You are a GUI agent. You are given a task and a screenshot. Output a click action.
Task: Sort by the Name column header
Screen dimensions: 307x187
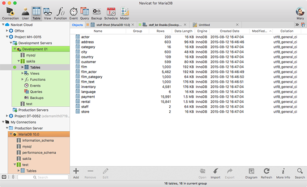(98, 31)
